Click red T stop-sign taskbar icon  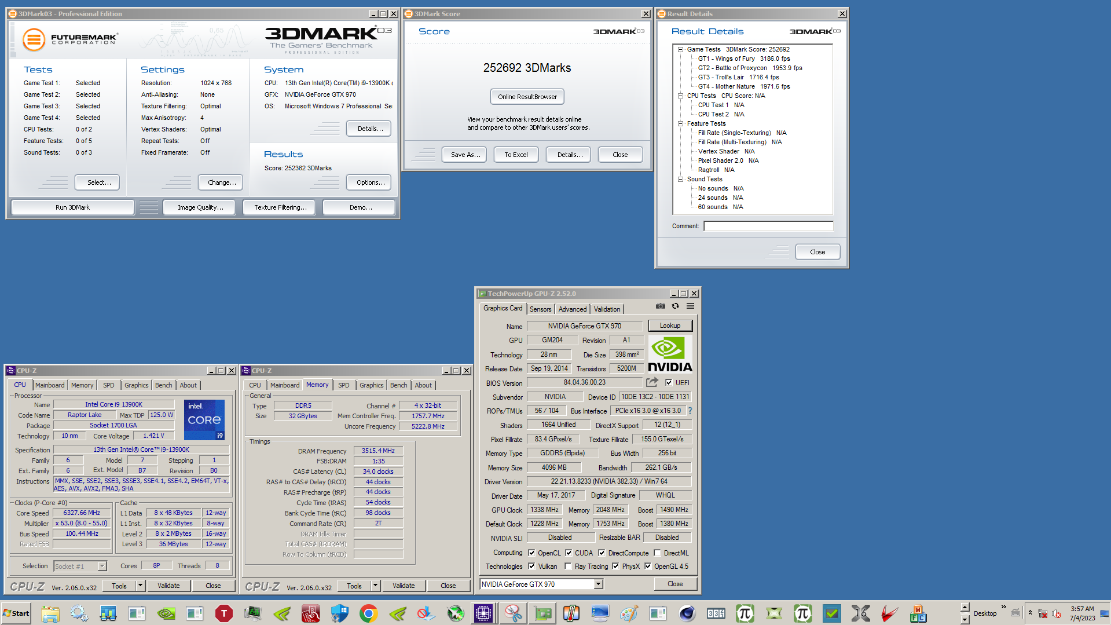coord(223,613)
